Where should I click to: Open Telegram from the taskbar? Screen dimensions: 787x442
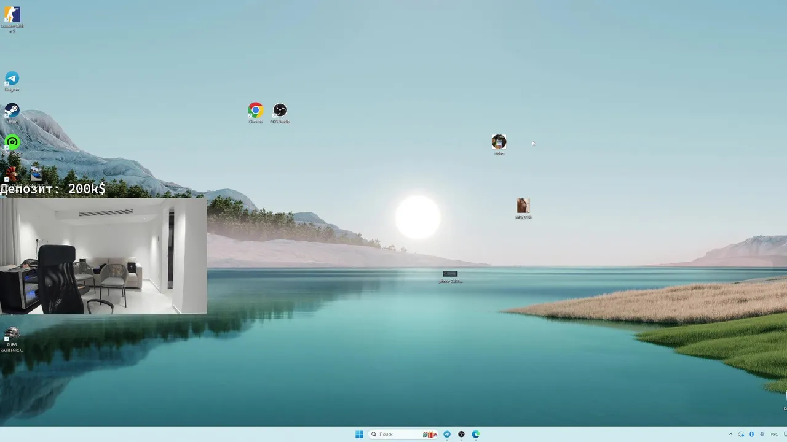[447, 434]
